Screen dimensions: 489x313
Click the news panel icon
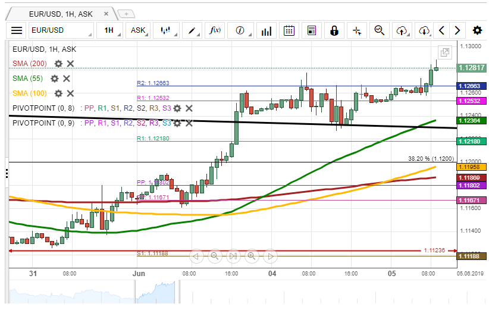[x=312, y=30]
